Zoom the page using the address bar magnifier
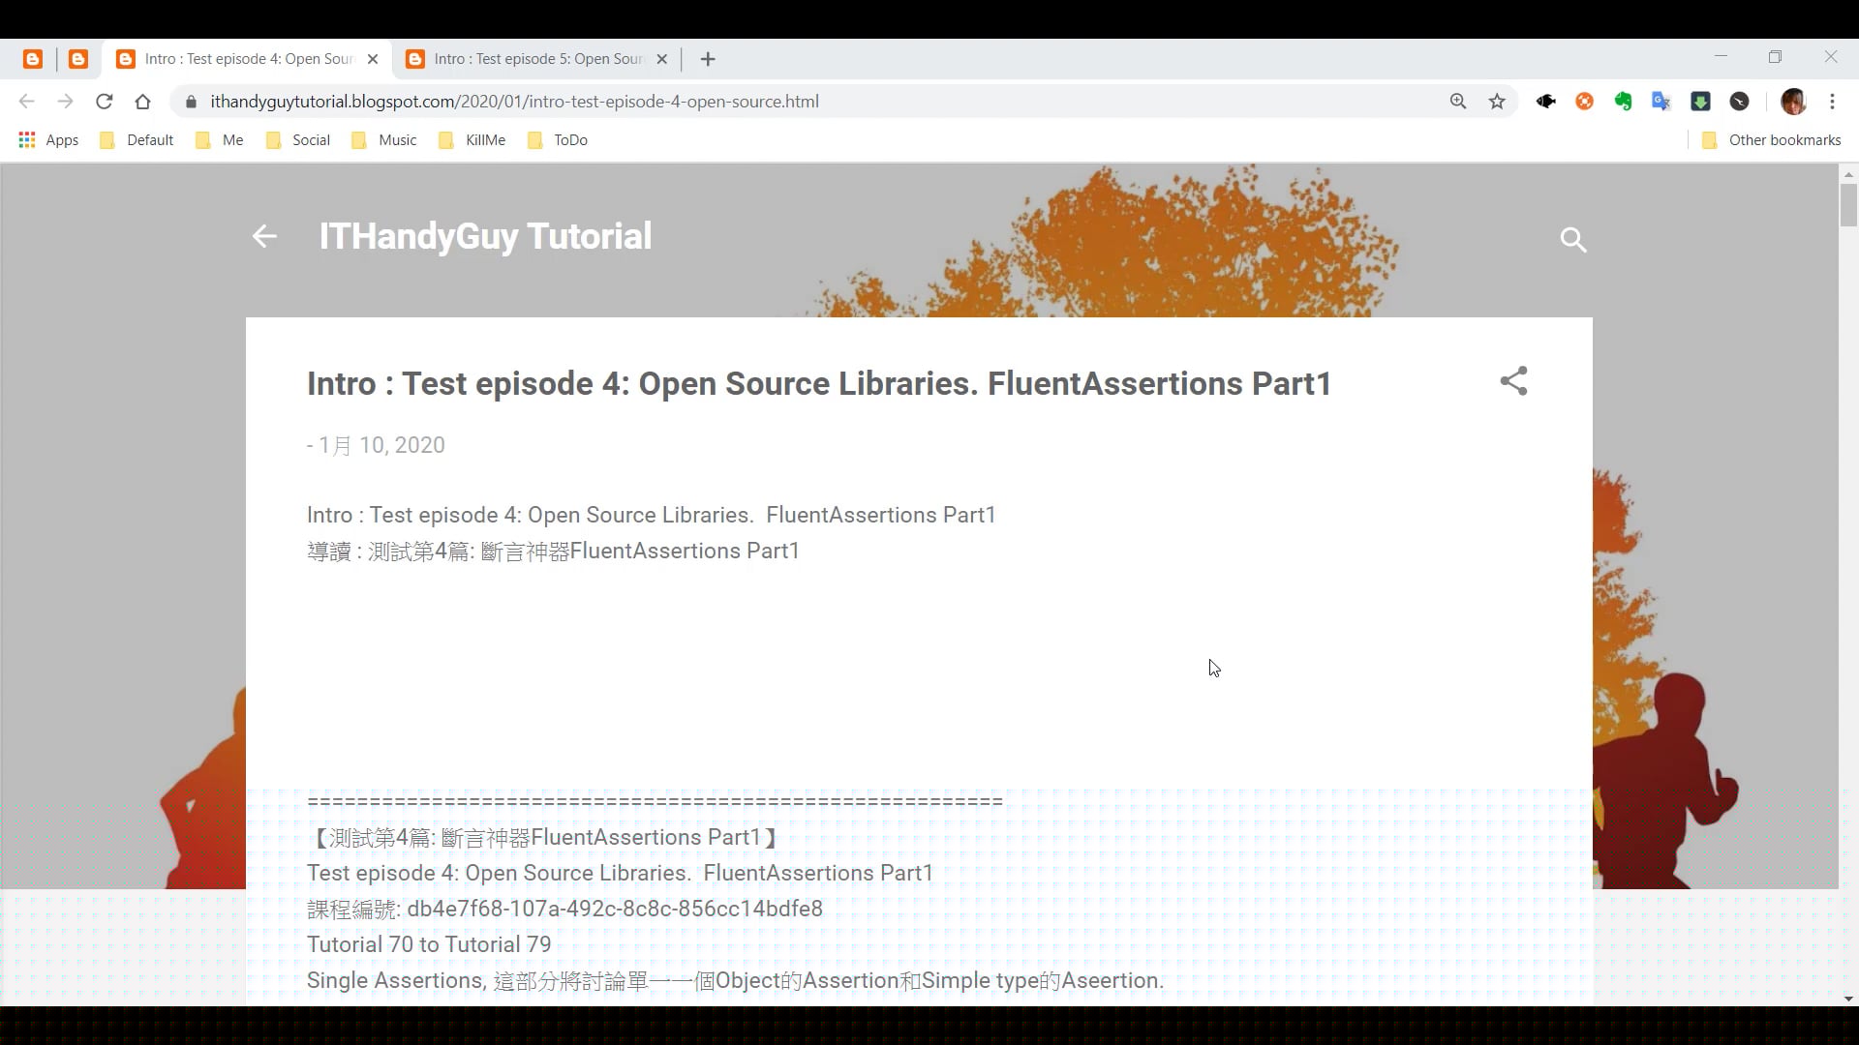1859x1045 pixels. pyautogui.click(x=1458, y=101)
